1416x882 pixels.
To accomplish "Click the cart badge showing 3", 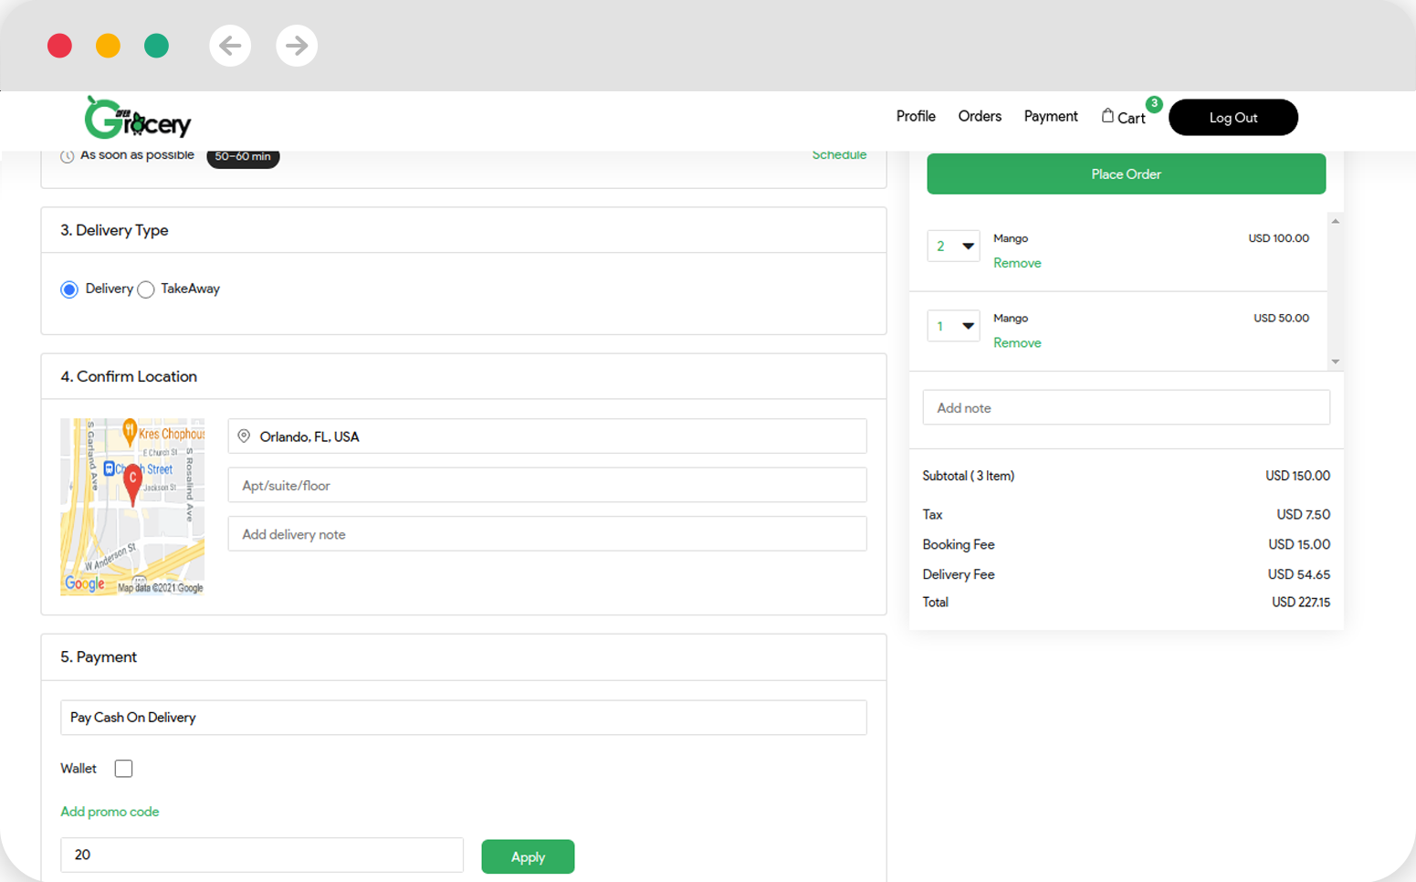I will point(1154,104).
